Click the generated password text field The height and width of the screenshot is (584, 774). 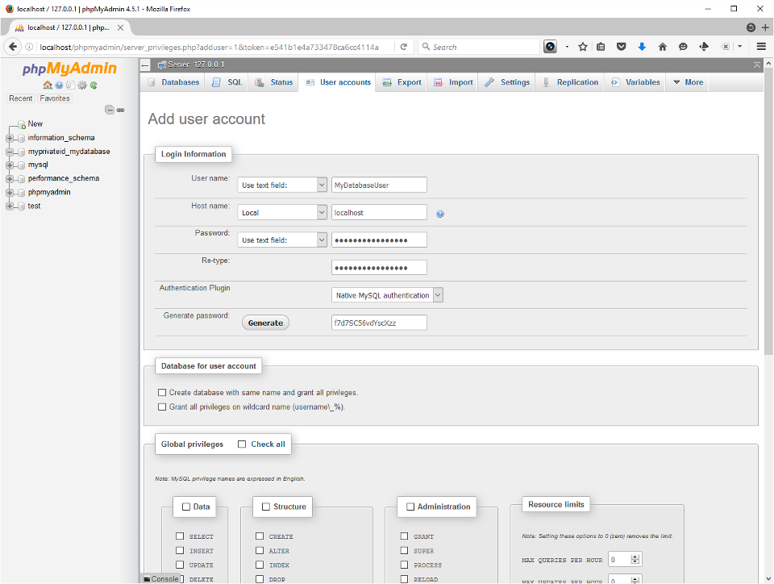coord(379,323)
